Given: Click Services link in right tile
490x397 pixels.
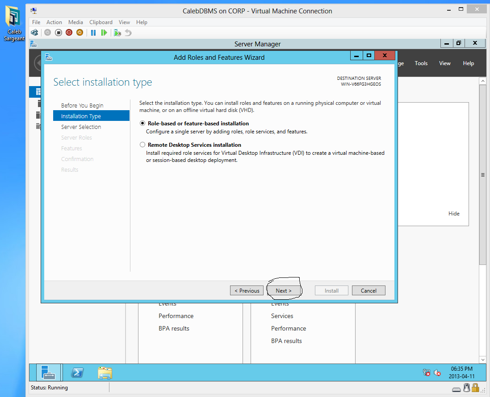Looking at the screenshot, I should [282, 316].
